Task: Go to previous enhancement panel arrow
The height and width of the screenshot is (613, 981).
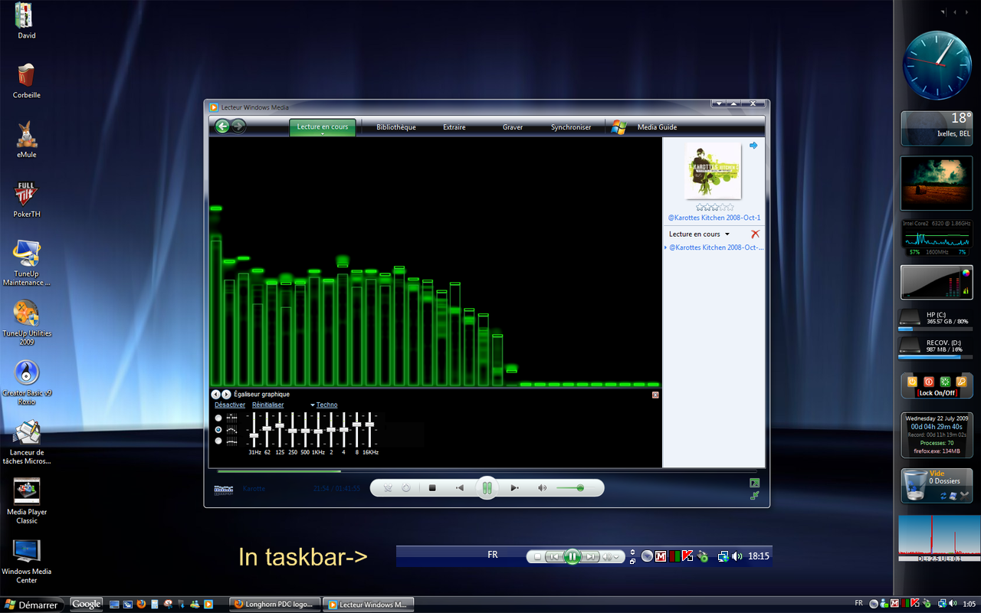Action: pyautogui.click(x=215, y=394)
